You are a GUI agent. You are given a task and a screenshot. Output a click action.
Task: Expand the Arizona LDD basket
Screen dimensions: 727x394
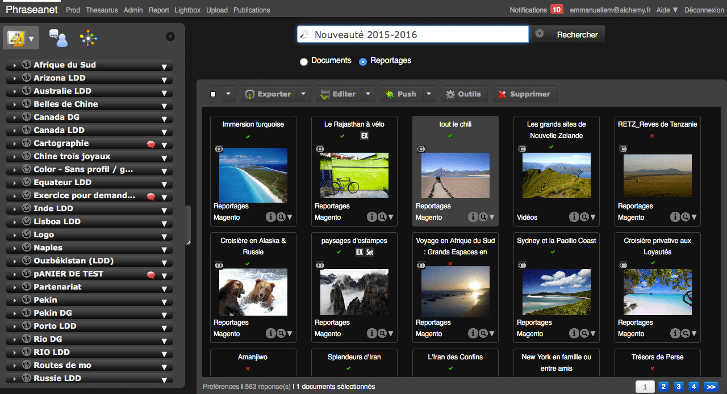click(14, 78)
